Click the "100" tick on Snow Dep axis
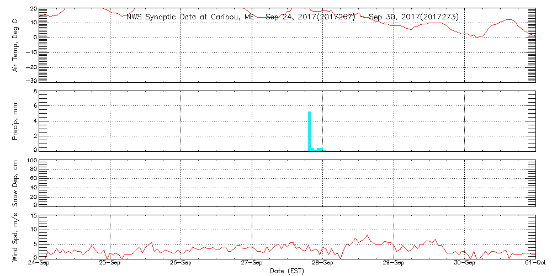552x276 pixels. [x=31, y=161]
